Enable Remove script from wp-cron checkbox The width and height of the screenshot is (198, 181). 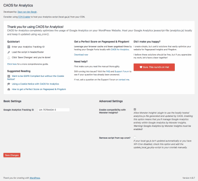pos(135,137)
